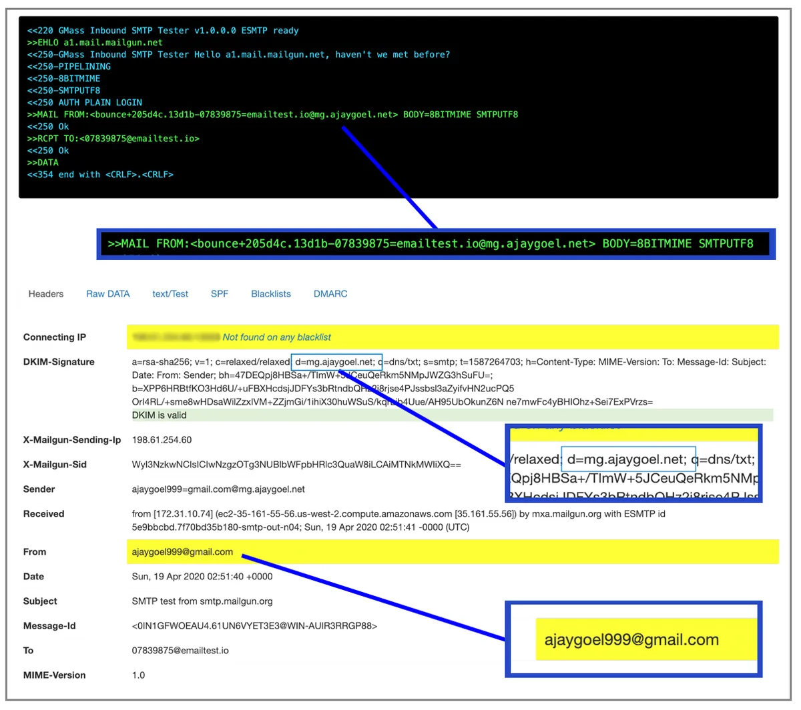This screenshot has width=801, height=710.
Task: Click the 'haven't we met before?' greeting line
Action: tap(239, 55)
